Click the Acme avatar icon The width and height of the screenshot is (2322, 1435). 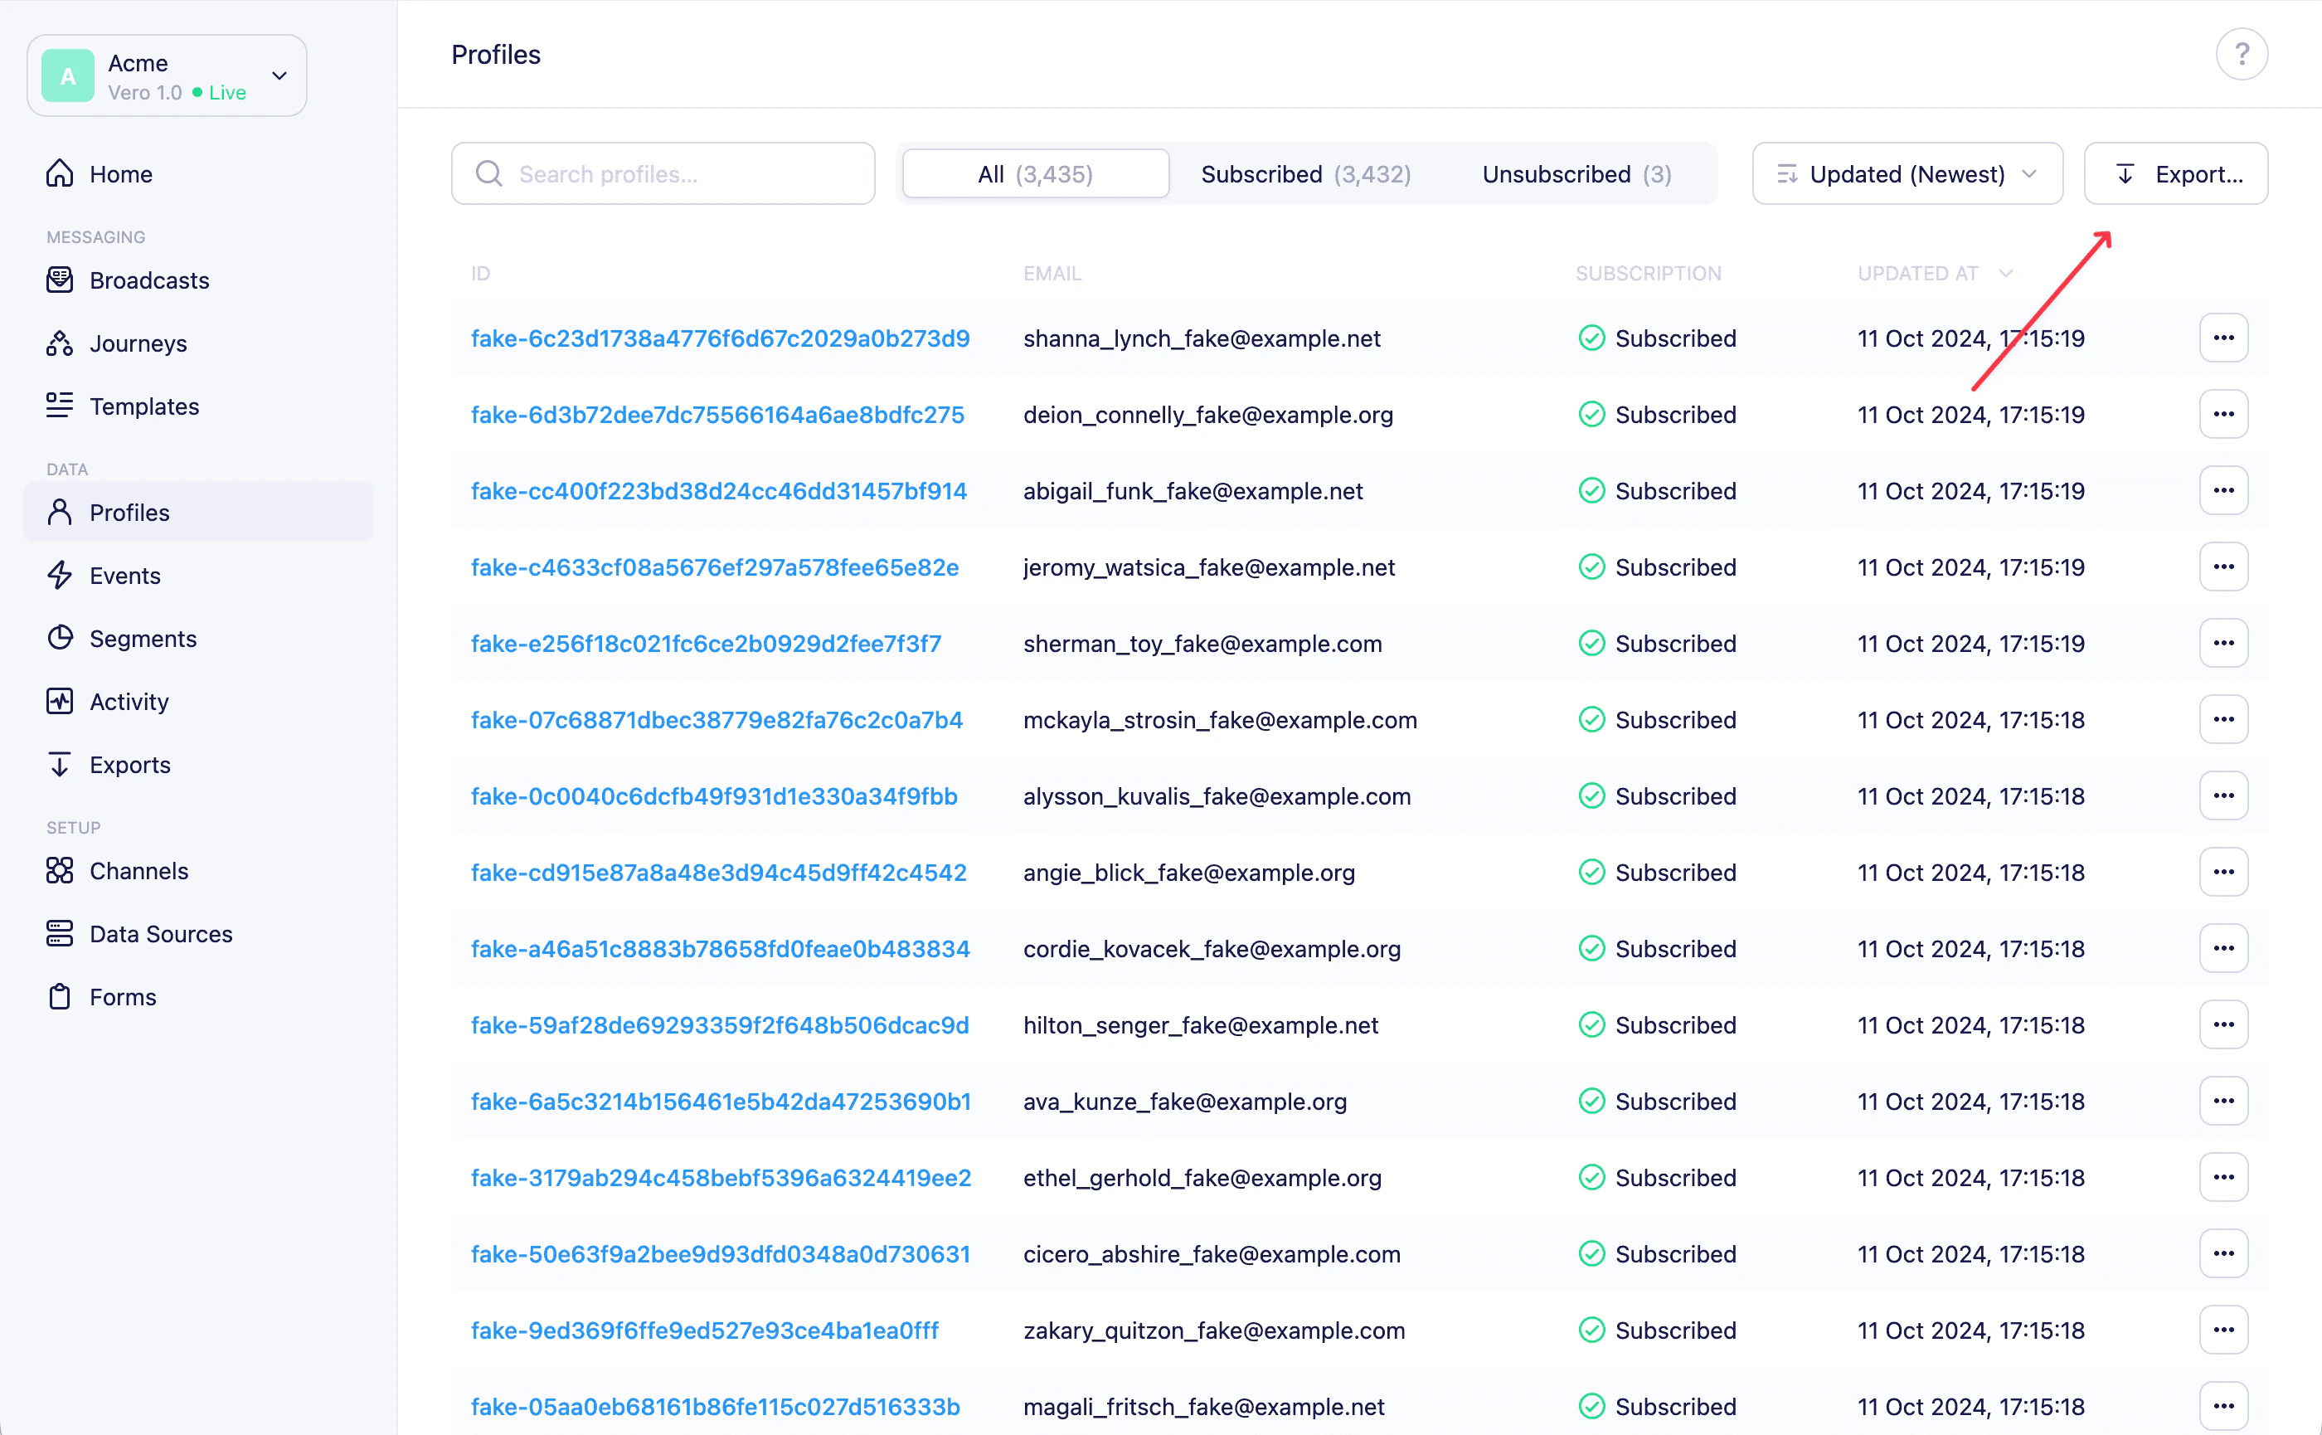(x=68, y=76)
